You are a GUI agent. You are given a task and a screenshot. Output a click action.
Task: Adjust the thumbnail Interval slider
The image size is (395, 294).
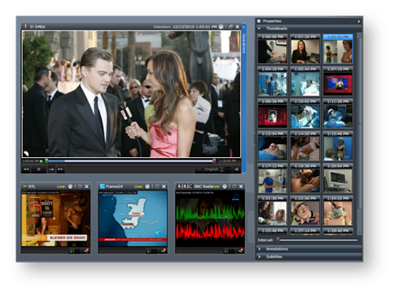point(279,240)
